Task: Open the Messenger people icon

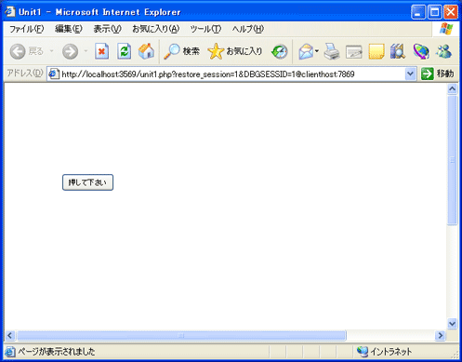Action: pyautogui.click(x=443, y=51)
